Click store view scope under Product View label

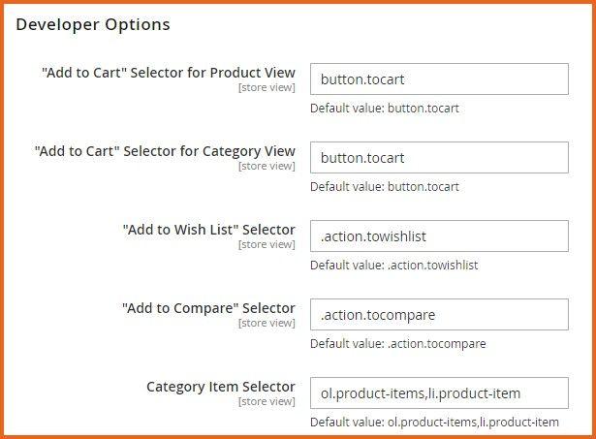(267, 88)
